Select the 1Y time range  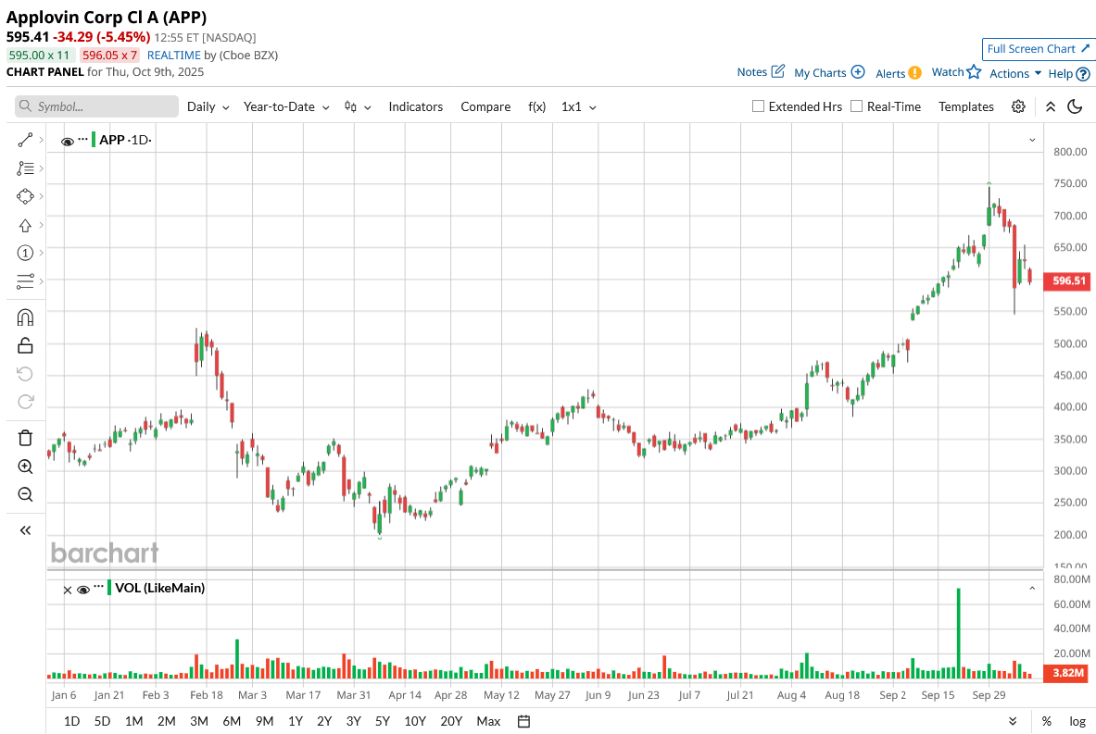295,721
